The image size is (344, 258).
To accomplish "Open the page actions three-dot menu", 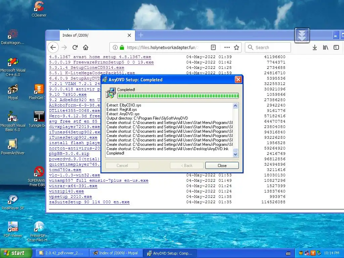I will 227,47.
